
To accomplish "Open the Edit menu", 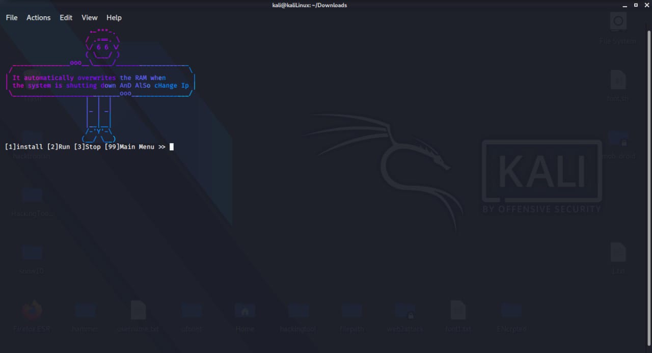I will [66, 17].
